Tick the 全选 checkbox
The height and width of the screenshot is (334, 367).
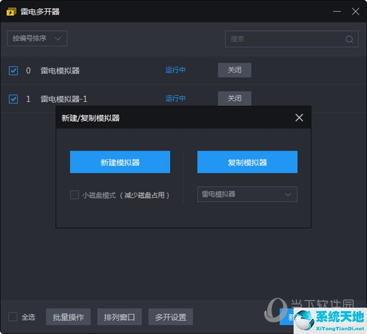pyautogui.click(x=13, y=317)
